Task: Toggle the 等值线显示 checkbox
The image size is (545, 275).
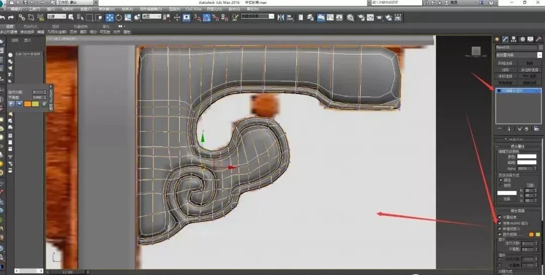Action: [500, 229]
